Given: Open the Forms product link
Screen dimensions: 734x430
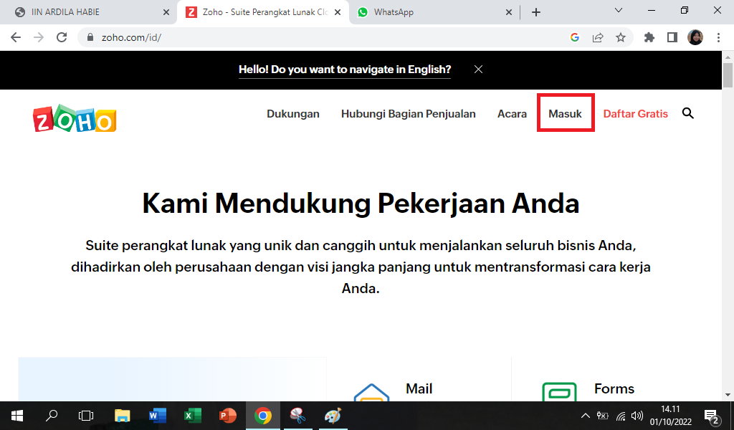Looking at the screenshot, I should pyautogui.click(x=614, y=389).
